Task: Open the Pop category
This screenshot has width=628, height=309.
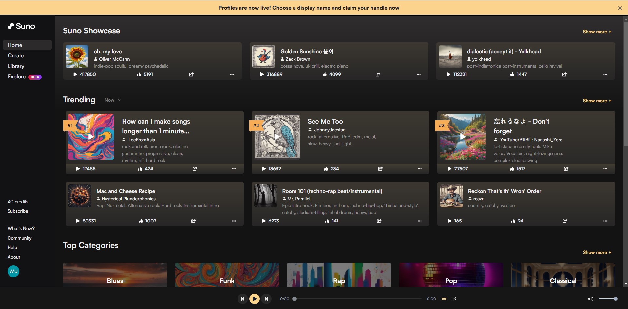Action: (x=451, y=275)
